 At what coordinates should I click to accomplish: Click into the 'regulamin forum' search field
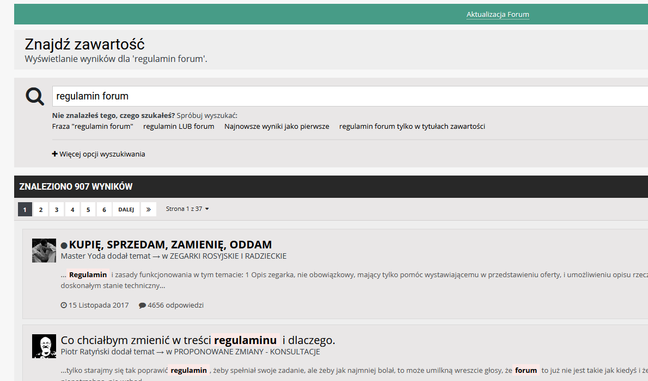(x=349, y=96)
